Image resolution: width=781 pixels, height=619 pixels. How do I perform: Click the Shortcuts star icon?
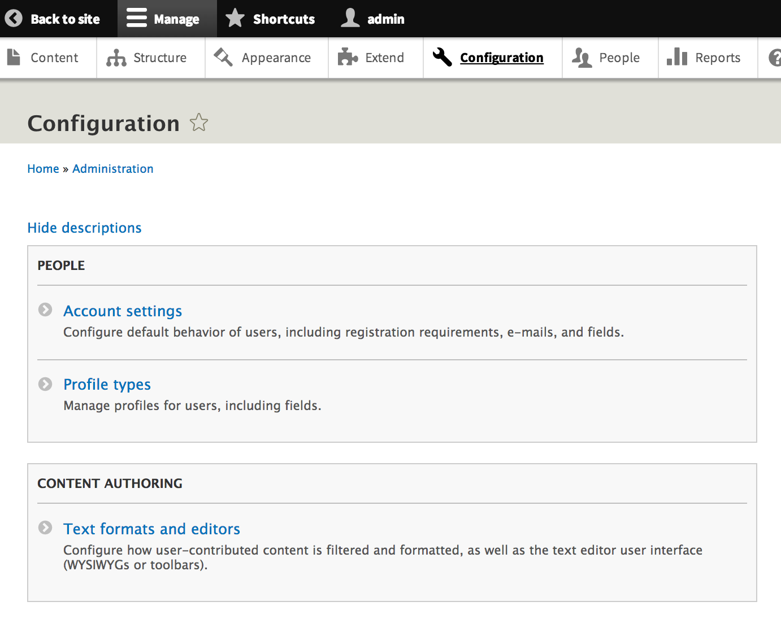[x=235, y=18]
